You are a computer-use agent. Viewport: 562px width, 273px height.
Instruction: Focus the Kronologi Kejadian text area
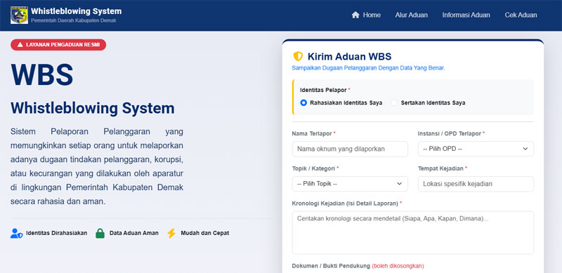[413, 232]
